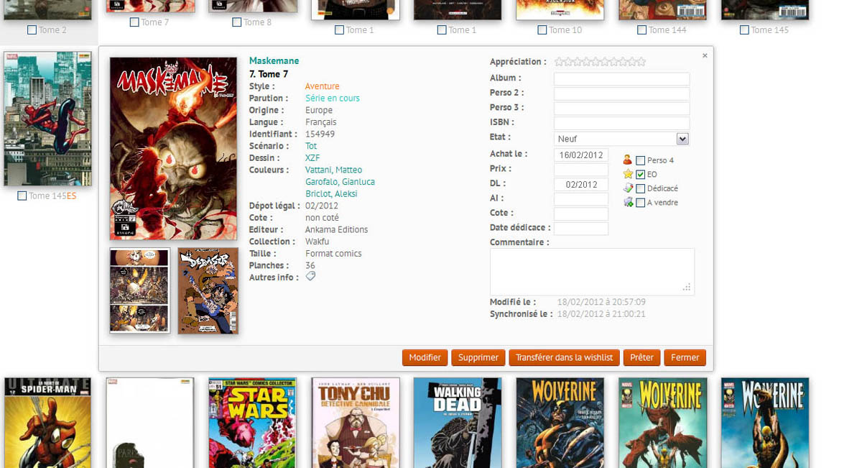Follow the Maskemane series title link
The width and height of the screenshot is (862, 468).
pyautogui.click(x=274, y=61)
